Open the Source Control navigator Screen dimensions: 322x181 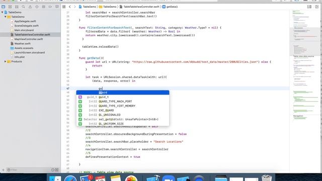[10, 7]
